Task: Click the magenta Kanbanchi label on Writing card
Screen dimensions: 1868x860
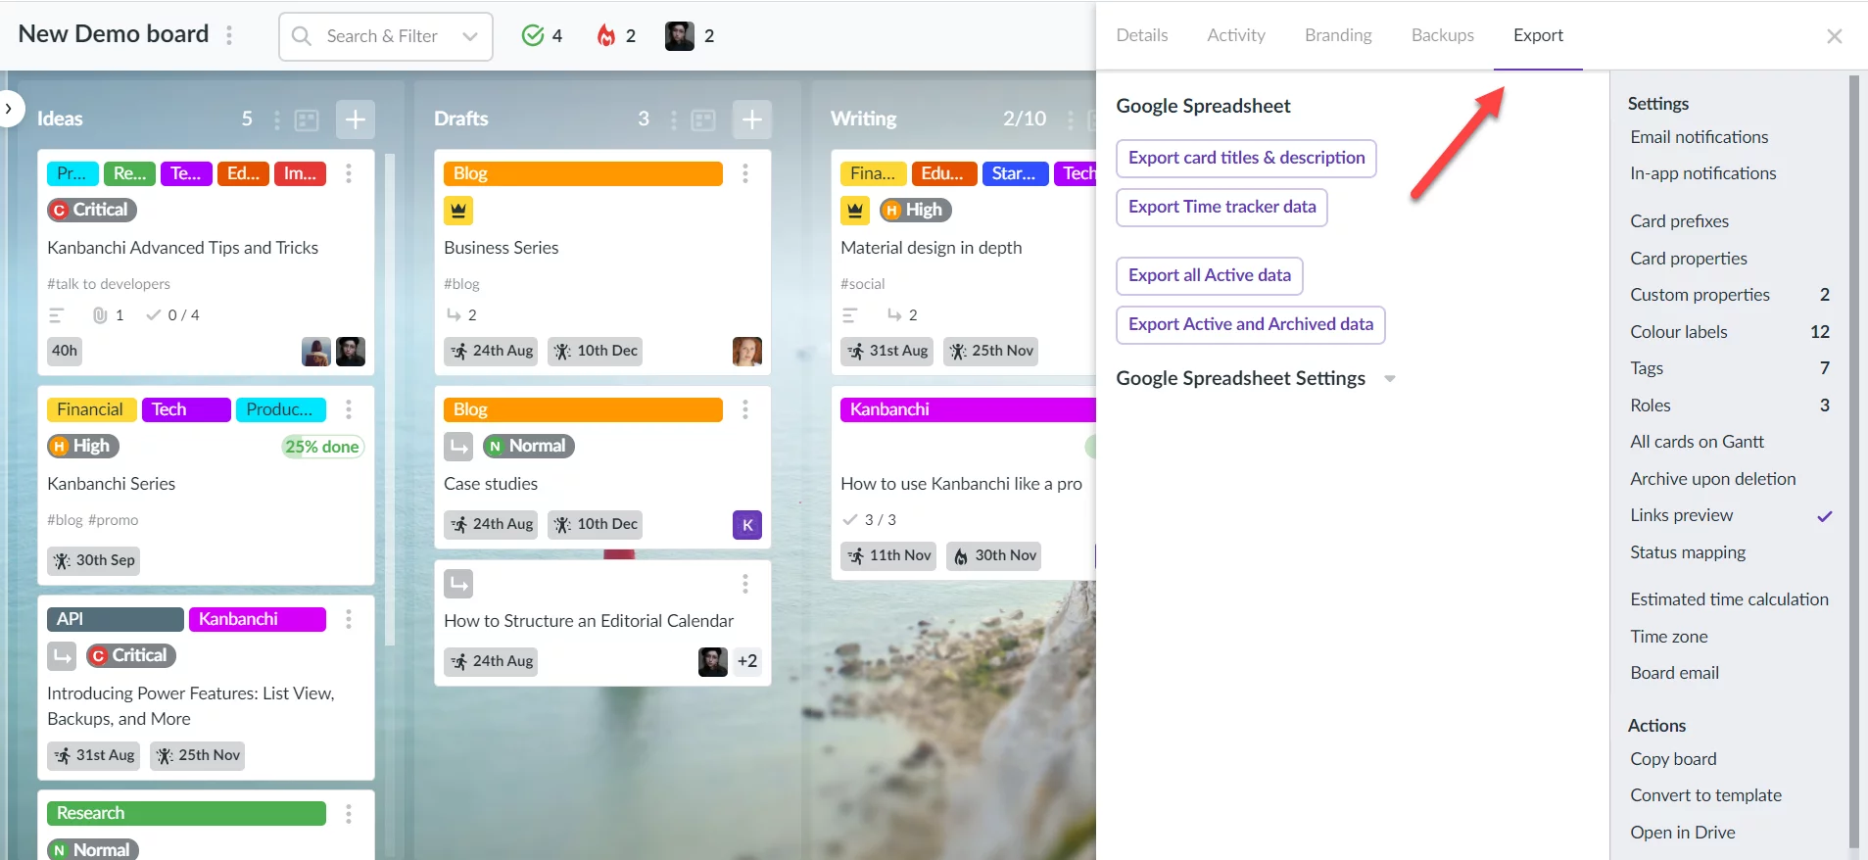Action: tap(968, 409)
